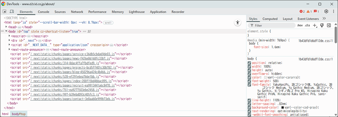
Task: Select body#top in the breadcrumb bar
Action: pyautogui.click(x=19, y=114)
